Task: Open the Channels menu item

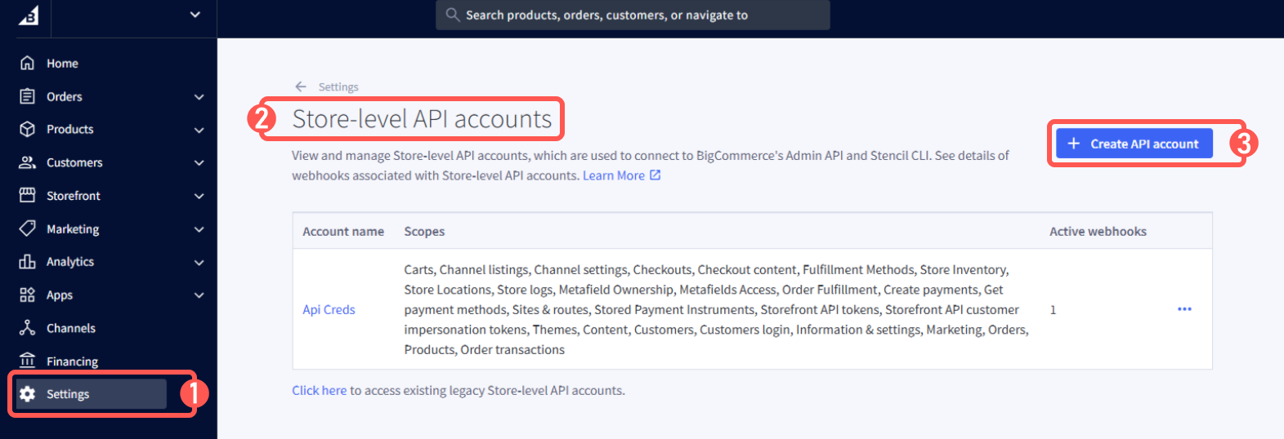Action: coord(71,328)
